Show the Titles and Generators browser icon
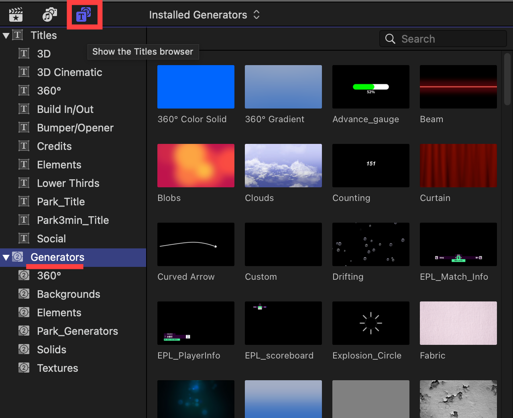Viewport: 513px width, 418px height. (83, 15)
